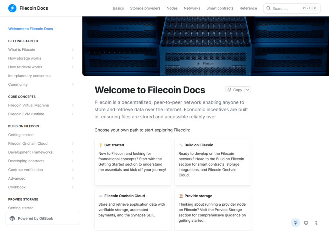
Task: Expand the What is Filecoin section
Action: (73, 50)
